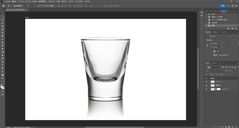Select the Move tool in toolbar
Screen dimensions: 239x128
pyautogui.click(x=2, y=13)
